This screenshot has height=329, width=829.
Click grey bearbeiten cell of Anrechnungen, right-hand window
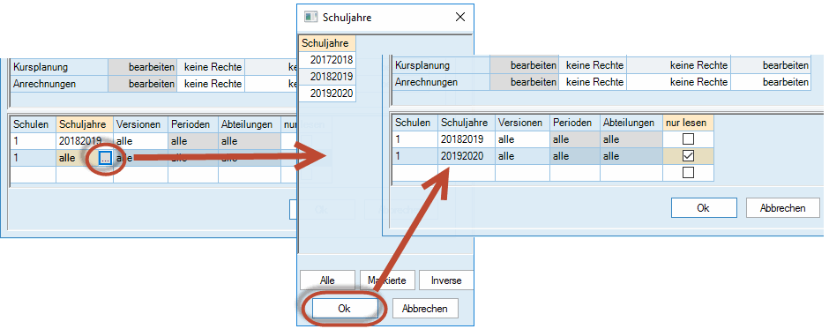(525, 83)
